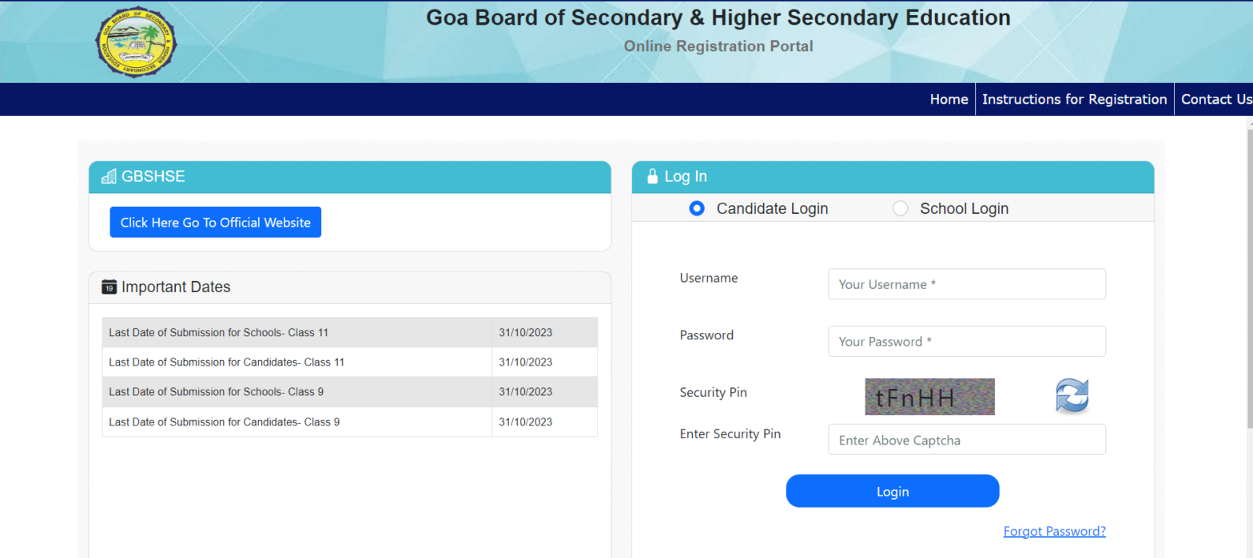Open the Contact Us page
The width and height of the screenshot is (1253, 558).
1215,99
